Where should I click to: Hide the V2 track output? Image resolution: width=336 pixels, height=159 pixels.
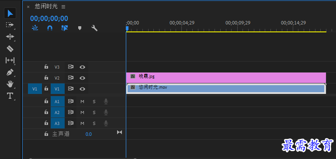pos(82,78)
